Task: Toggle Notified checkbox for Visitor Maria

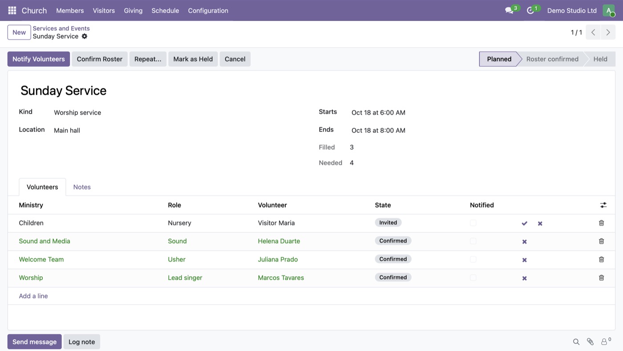Action: [x=473, y=223]
